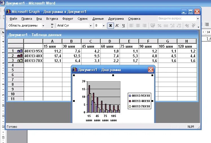
Task: Select the 120 мин header cell in datasheet
Action: 187,46
